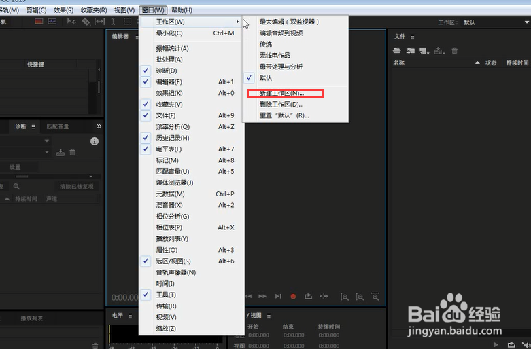Open the 电平 panel menu icon
This screenshot has height=349, width=531.
coord(130,316)
